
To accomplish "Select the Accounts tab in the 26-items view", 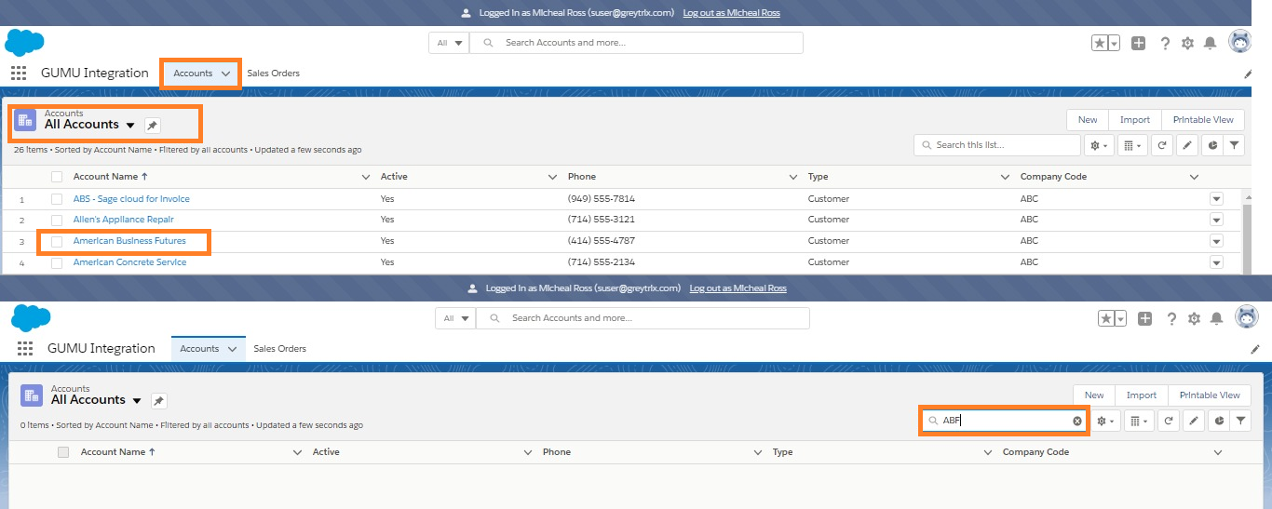I will click(x=193, y=74).
